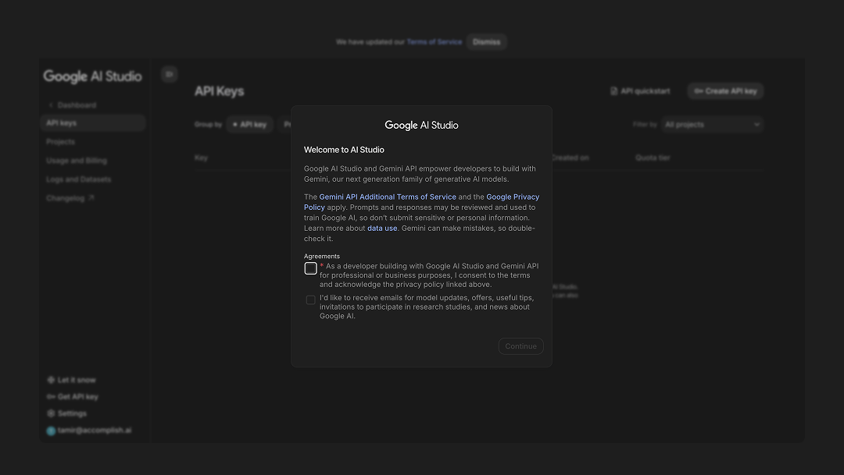Click the Terms of Service link in banner
844x475 pixels.
[435, 42]
